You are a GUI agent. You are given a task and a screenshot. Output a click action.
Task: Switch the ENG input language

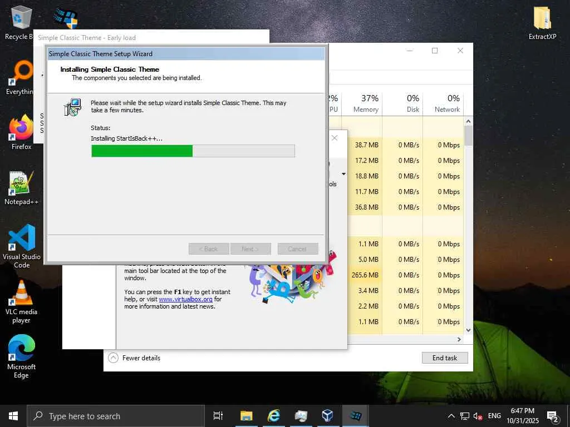click(494, 416)
